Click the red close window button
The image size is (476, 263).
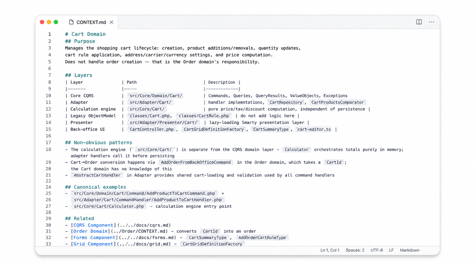(x=42, y=22)
